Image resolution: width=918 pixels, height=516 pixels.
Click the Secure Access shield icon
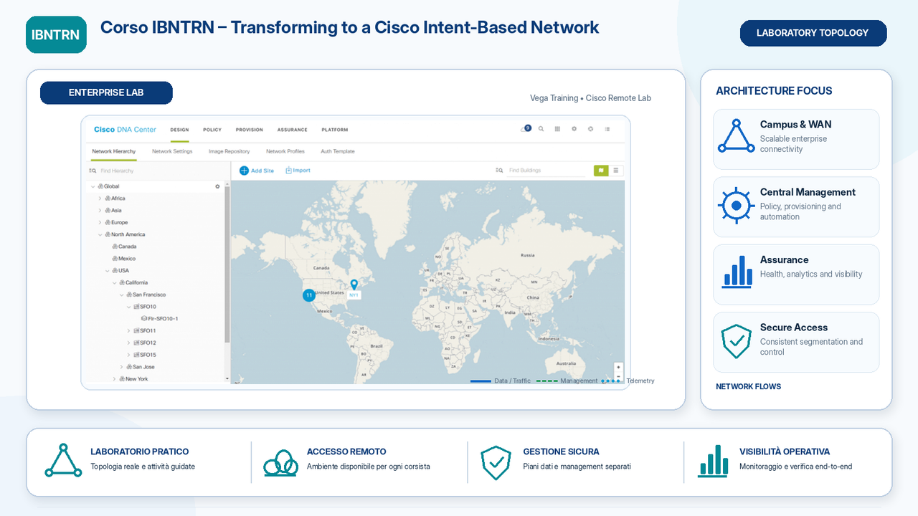point(736,341)
